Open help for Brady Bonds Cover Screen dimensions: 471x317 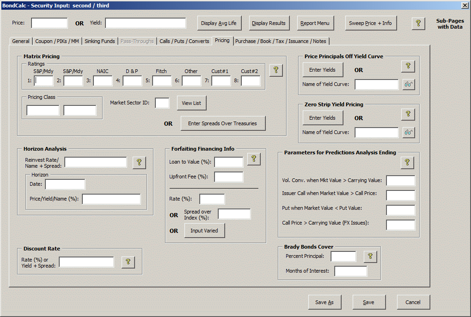370,256
